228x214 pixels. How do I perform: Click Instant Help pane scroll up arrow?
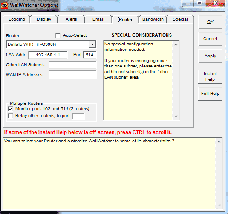pos(219,141)
